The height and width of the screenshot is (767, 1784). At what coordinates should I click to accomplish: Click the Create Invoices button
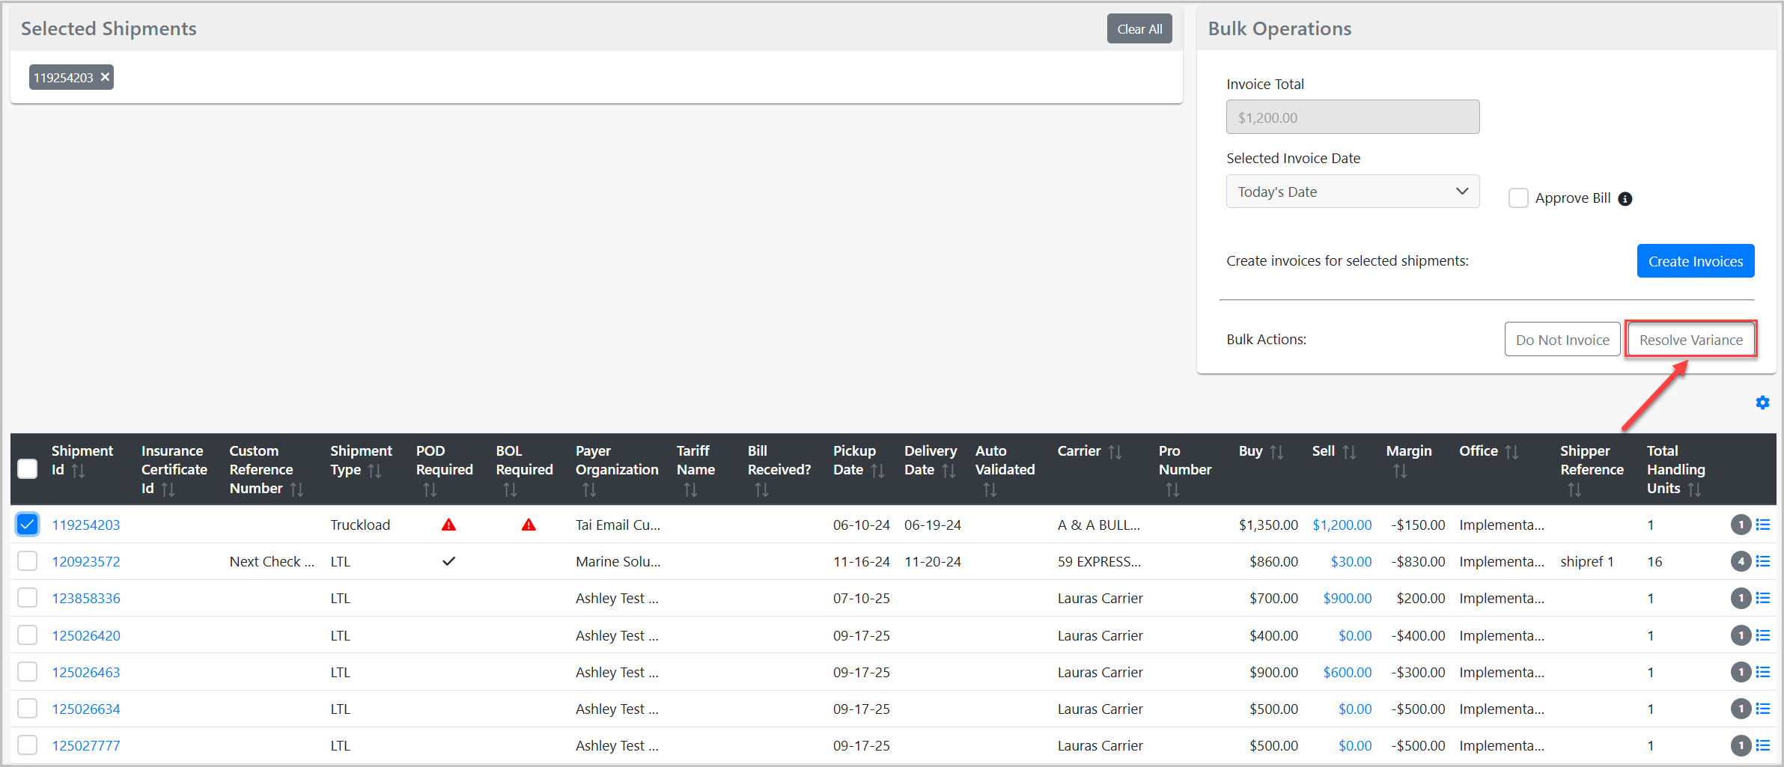[x=1695, y=261]
